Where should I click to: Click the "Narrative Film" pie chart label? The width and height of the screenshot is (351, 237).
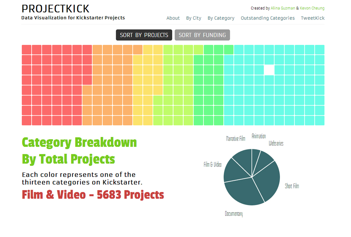[x=236, y=139]
